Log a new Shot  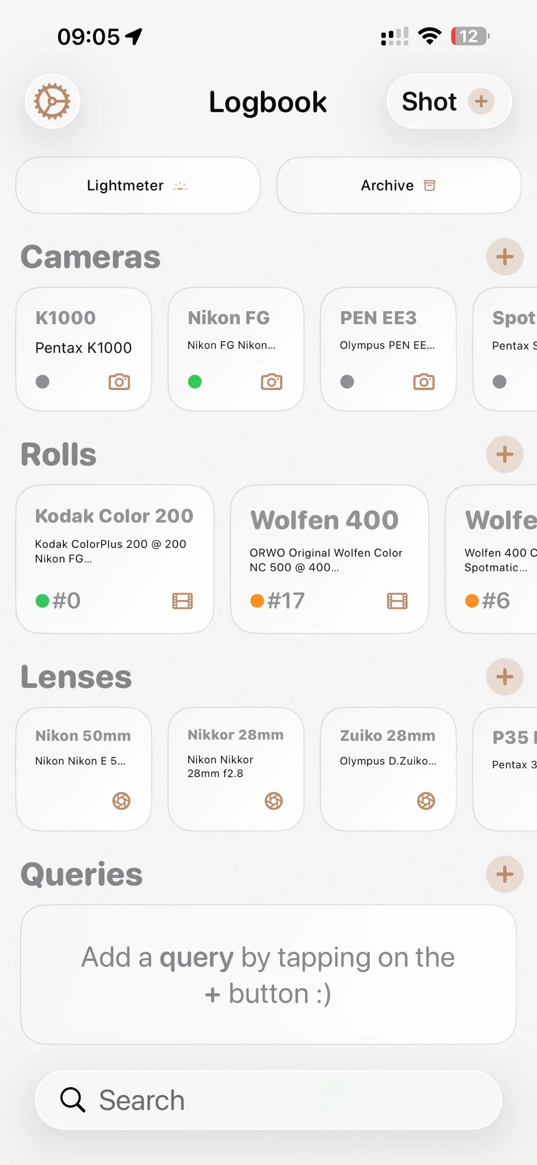pyautogui.click(x=449, y=101)
